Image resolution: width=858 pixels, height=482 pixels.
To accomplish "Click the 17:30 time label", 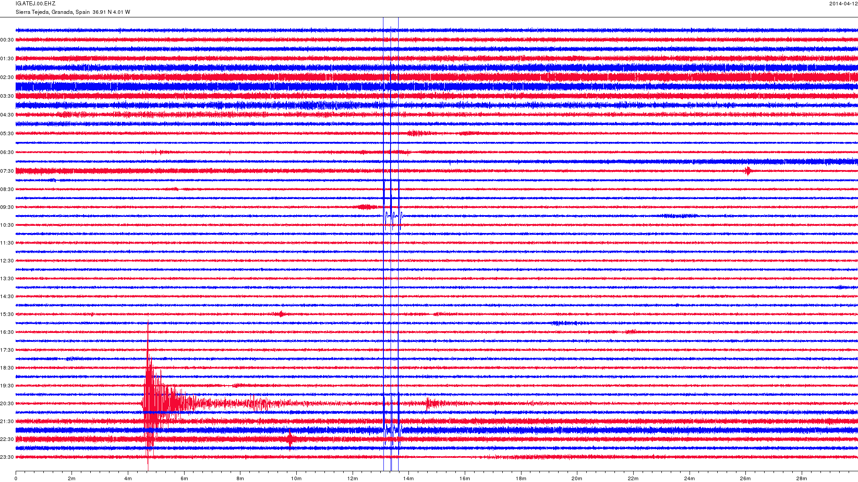I will tap(7, 350).
